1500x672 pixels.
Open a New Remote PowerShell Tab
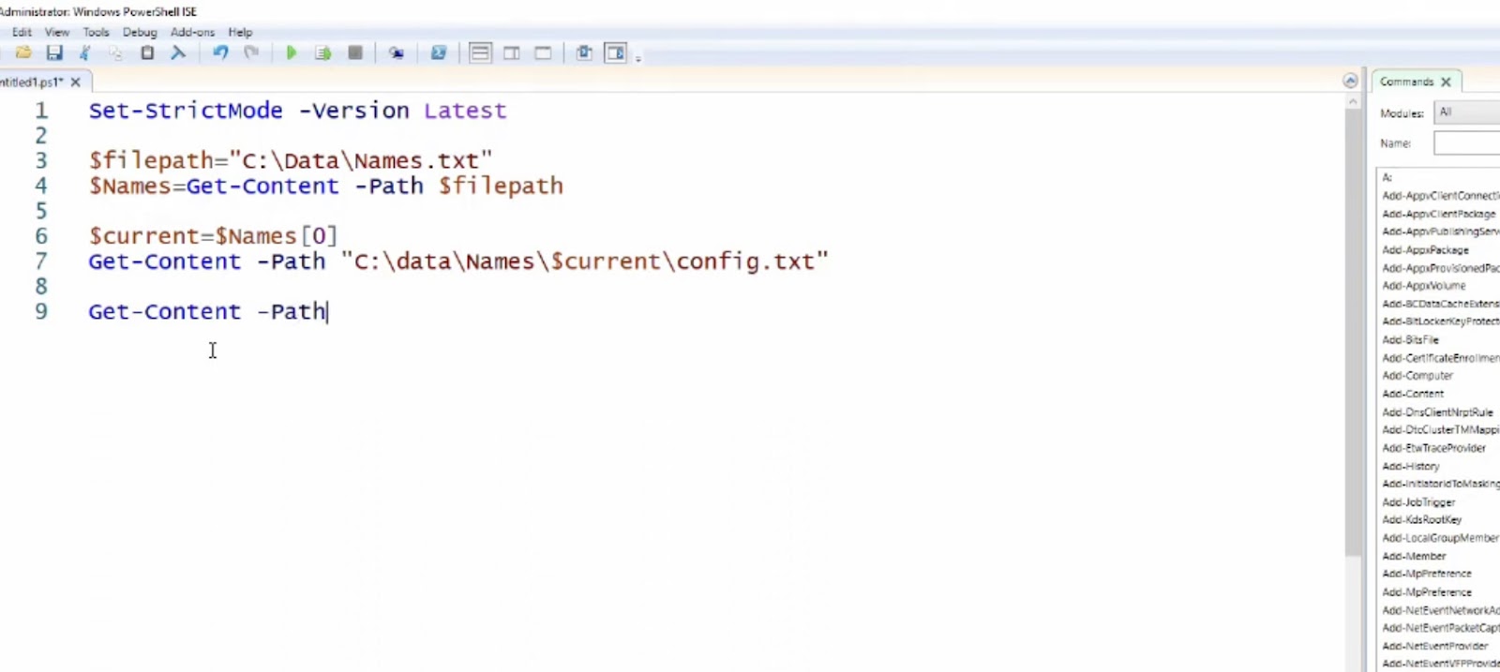[397, 52]
